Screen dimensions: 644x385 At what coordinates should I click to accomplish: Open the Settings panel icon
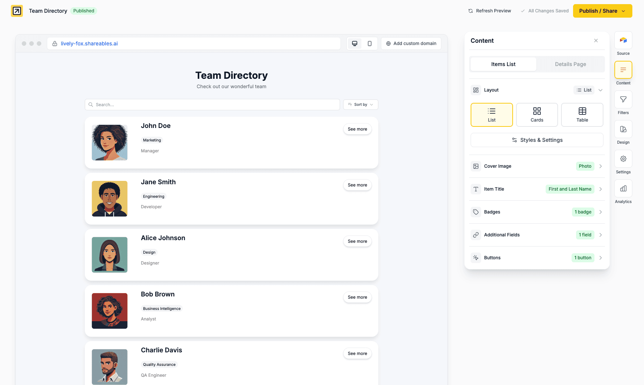[623, 158]
